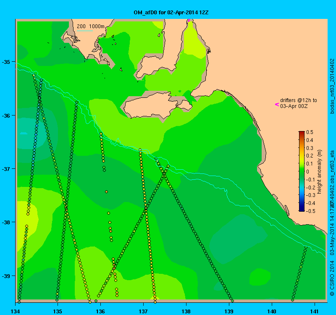This screenshot has width=336, height=315.
Task: Click the '© CSIRO 2014' copyright text
Action: pos(332,278)
